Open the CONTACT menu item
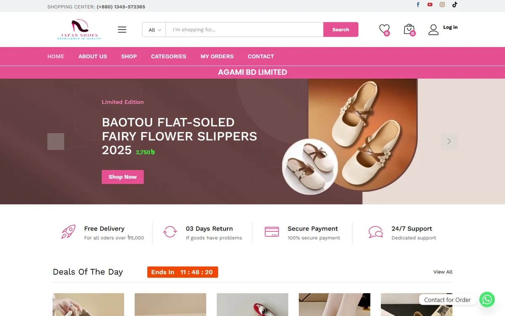The image size is (505, 316). 261,56
